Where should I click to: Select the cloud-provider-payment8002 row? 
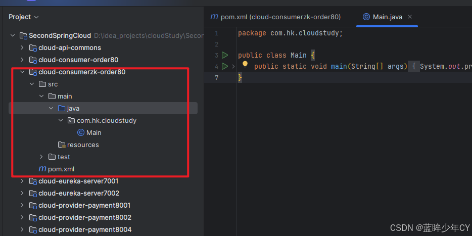click(103, 217)
